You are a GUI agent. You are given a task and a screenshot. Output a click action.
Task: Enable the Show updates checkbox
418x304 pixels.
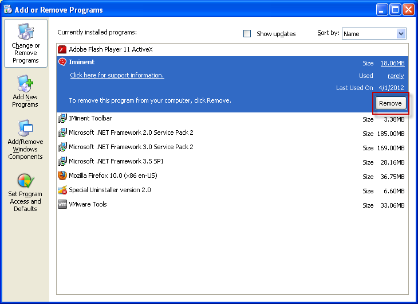247,34
